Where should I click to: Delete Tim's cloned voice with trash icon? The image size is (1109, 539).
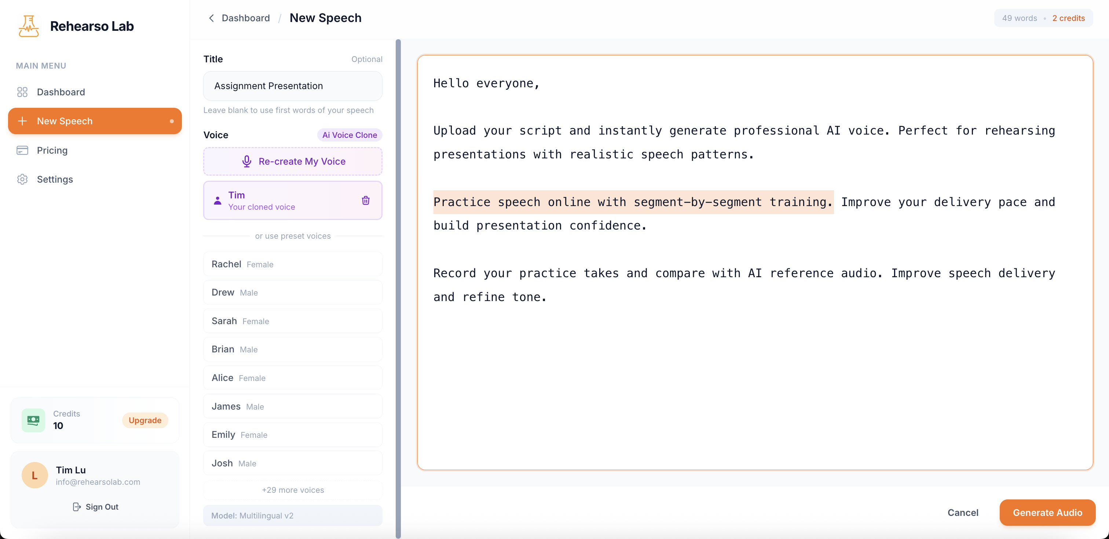[x=366, y=200]
